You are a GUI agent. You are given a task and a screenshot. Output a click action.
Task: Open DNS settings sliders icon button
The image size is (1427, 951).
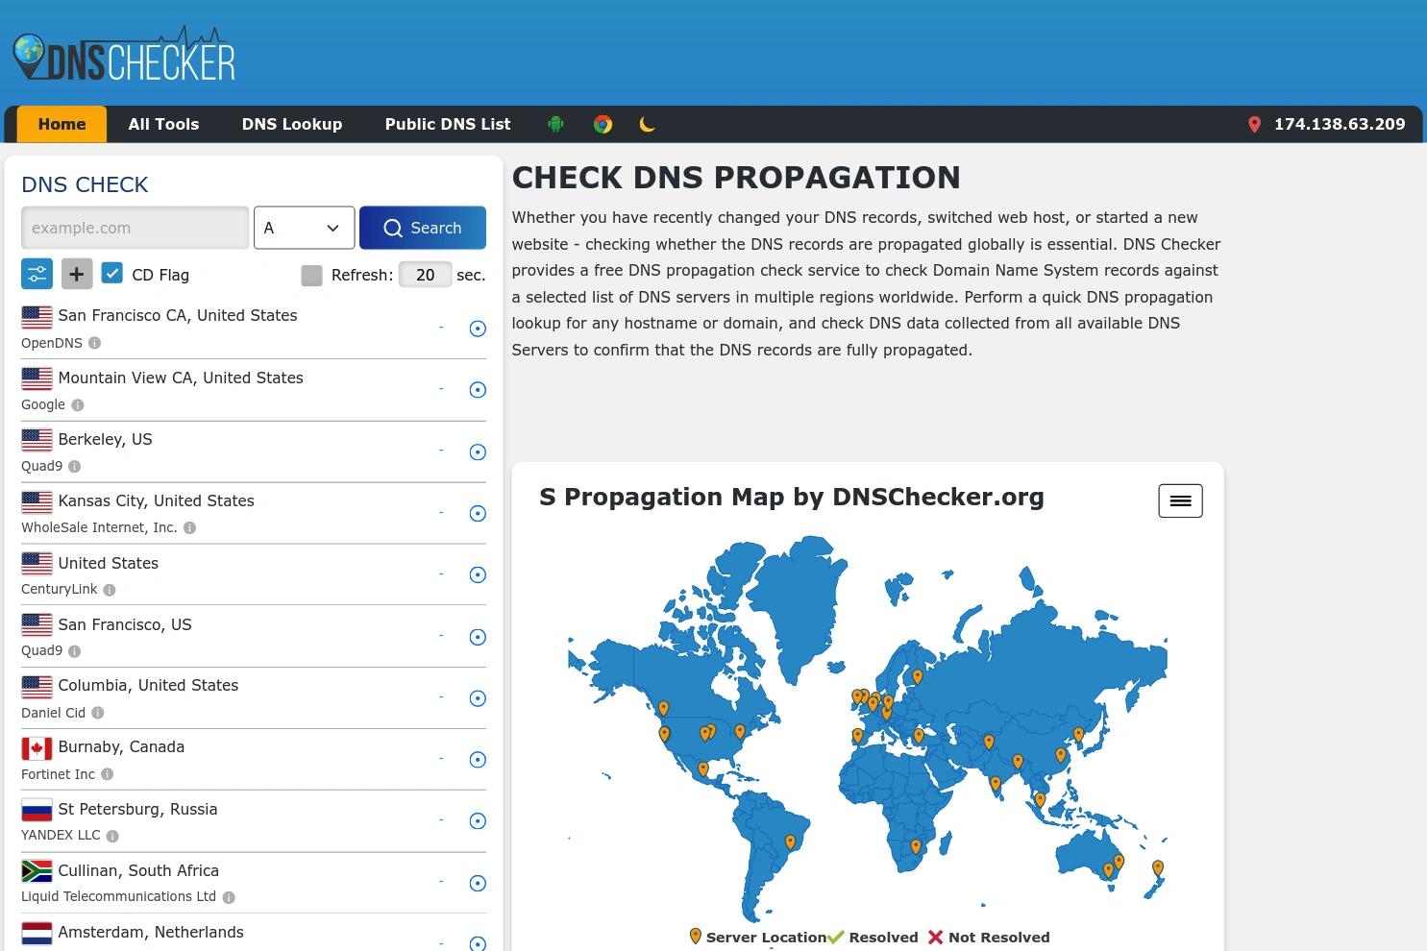pos(37,274)
